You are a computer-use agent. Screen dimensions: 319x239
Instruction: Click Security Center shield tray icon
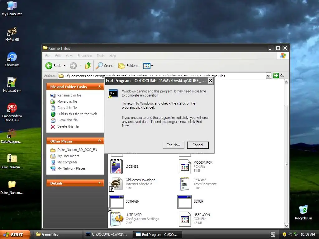(284, 234)
